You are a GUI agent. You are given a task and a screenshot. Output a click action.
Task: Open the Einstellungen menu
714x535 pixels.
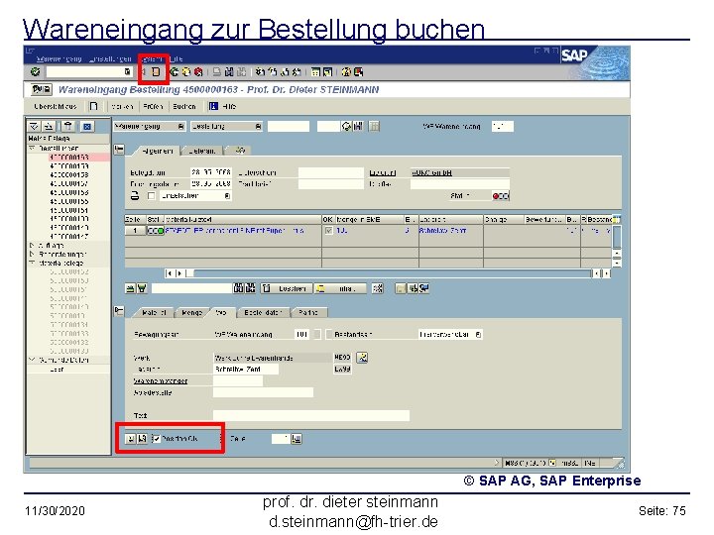coord(110,58)
